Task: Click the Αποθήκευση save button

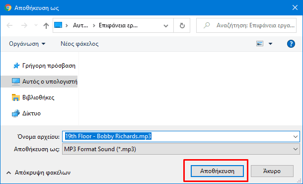Action: [x=217, y=171]
